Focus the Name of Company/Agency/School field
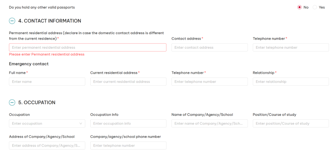333x156 pixels. (x=209, y=123)
